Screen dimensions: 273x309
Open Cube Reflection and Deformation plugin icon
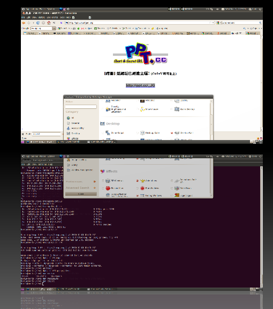(108, 195)
